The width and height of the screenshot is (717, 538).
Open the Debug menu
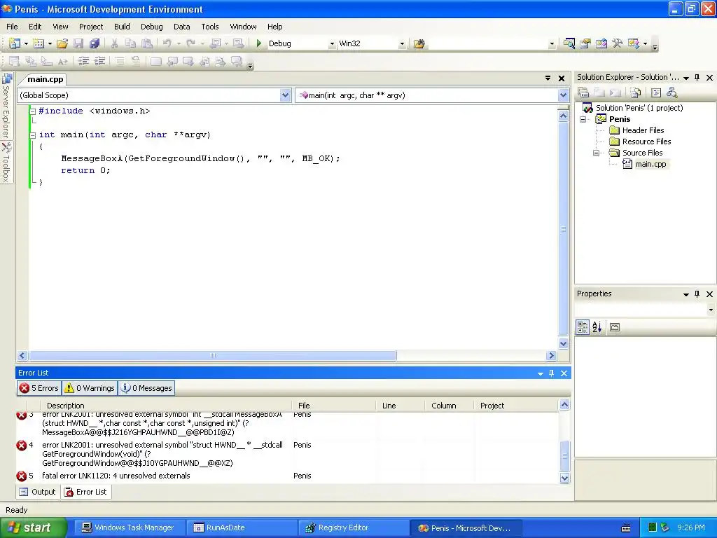pos(152,27)
